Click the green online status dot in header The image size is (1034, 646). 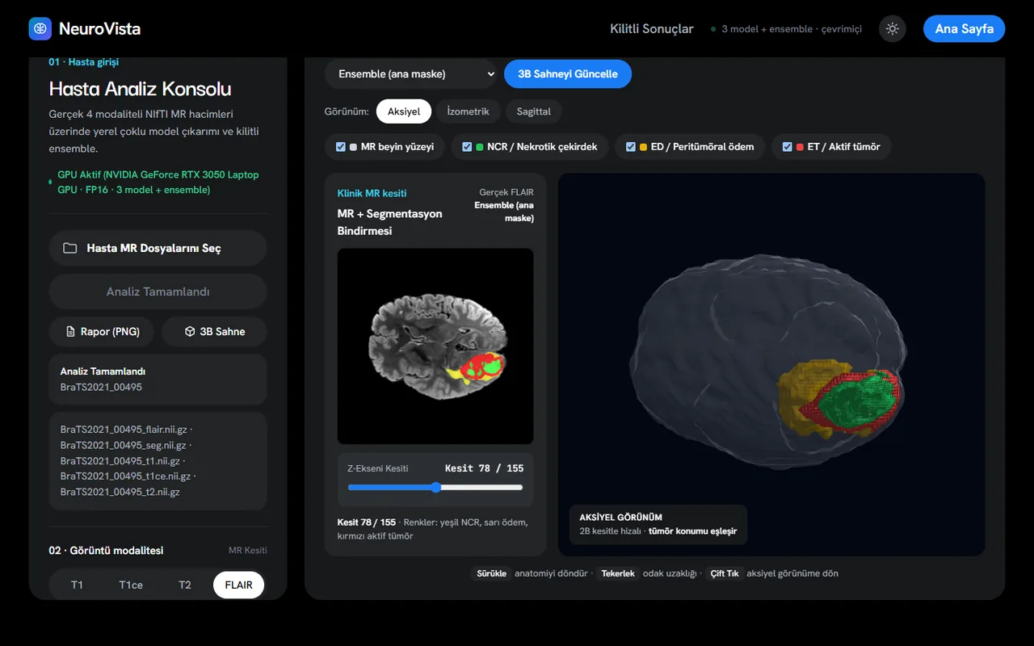(713, 29)
